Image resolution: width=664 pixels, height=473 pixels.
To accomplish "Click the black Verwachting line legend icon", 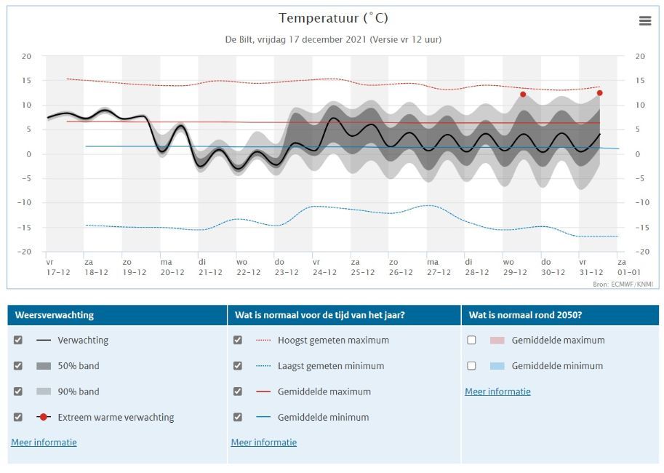I will (44, 340).
